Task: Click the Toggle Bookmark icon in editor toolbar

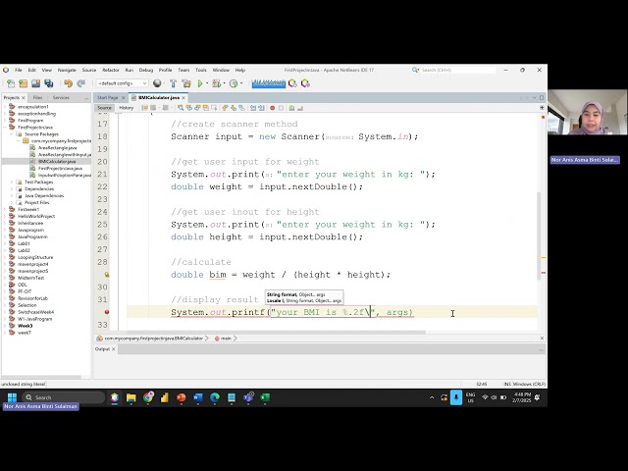Action: click(242, 108)
